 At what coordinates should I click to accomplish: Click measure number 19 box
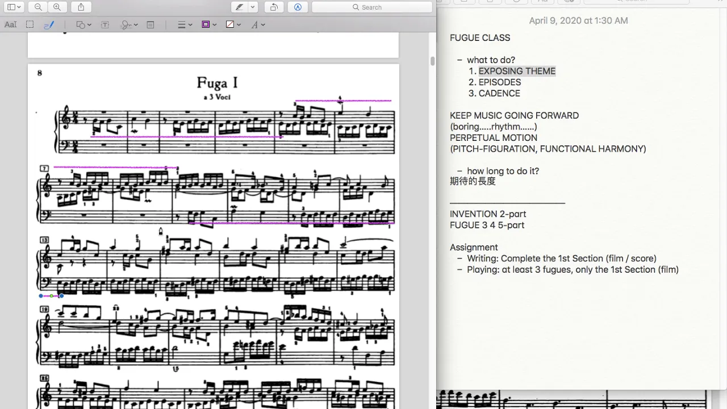click(44, 309)
